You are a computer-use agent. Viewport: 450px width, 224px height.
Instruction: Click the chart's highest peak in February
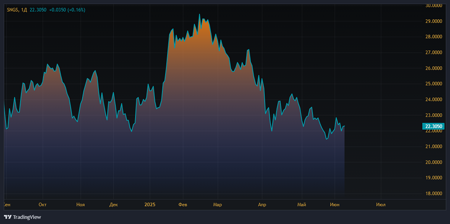(199, 14)
